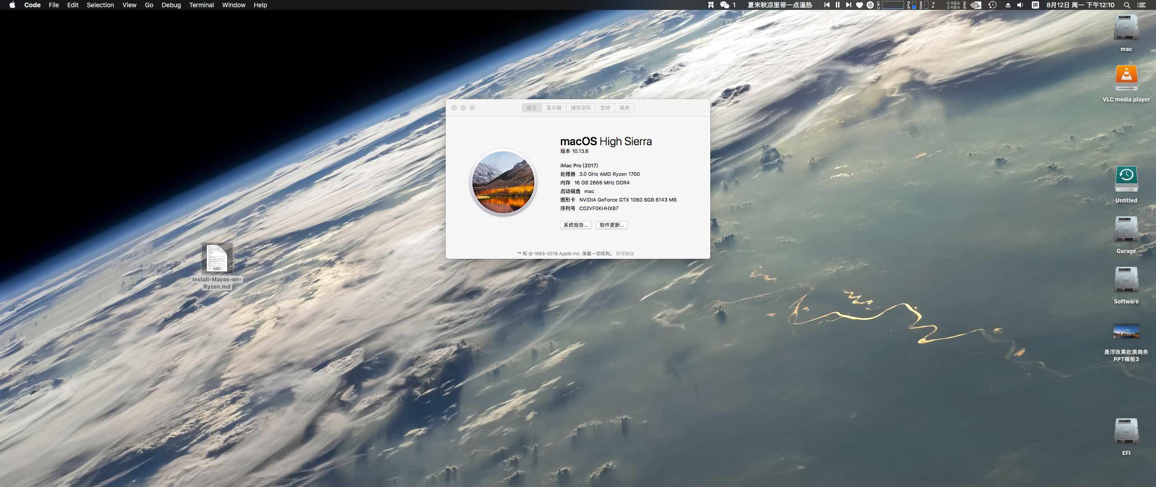This screenshot has width=1156, height=487.
Task: Open the 许可协议 link
Action: pos(625,253)
